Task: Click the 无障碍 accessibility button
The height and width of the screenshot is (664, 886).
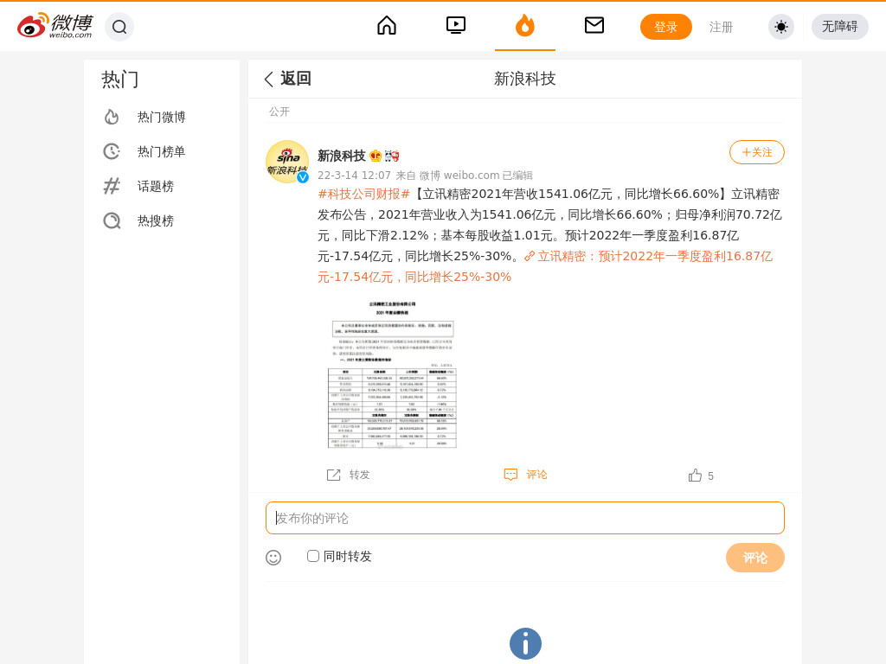Action: [x=839, y=27]
